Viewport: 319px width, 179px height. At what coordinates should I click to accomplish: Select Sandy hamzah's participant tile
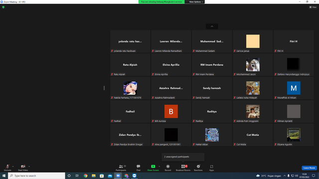coord(212,88)
